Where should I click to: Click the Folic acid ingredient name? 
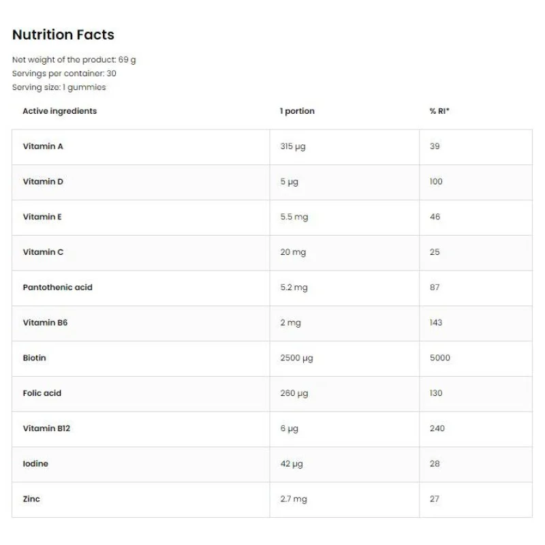[42, 394]
